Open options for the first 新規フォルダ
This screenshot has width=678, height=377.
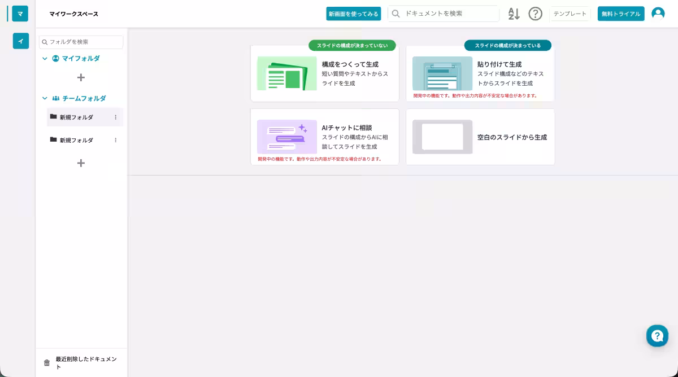pyautogui.click(x=116, y=117)
